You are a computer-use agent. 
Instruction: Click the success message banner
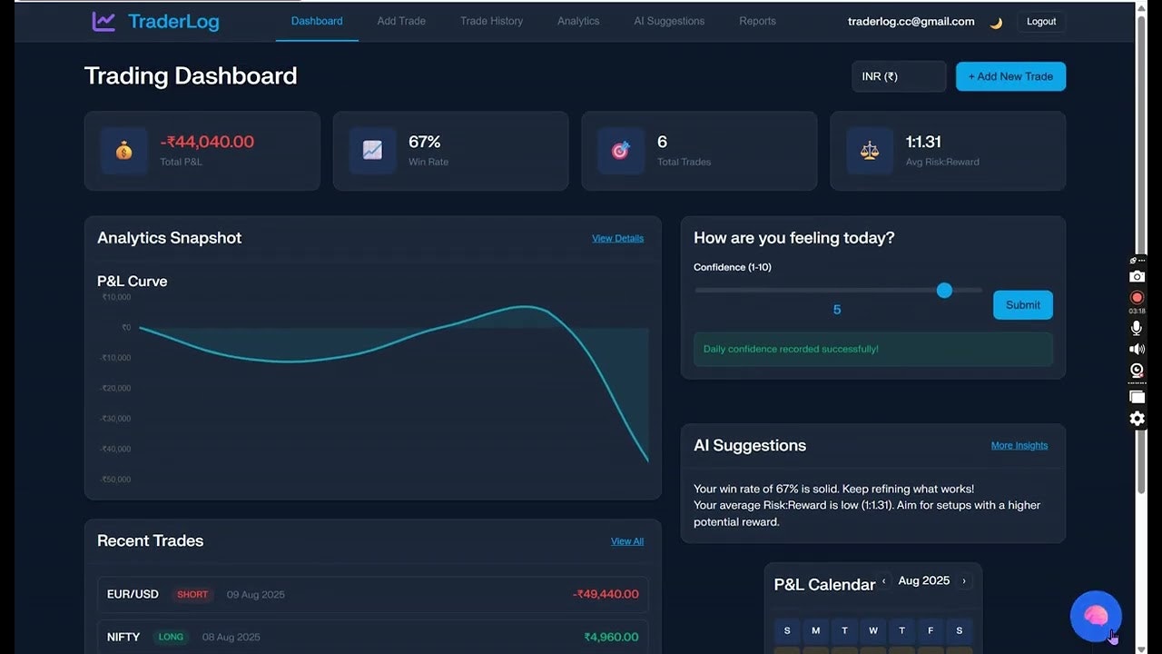pyautogui.click(x=873, y=349)
